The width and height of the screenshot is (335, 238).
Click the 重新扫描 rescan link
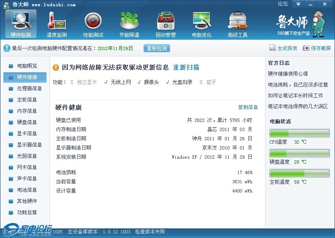186,67
